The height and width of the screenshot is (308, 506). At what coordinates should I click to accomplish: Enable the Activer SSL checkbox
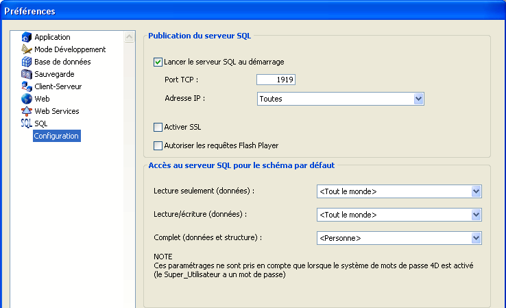click(x=158, y=127)
